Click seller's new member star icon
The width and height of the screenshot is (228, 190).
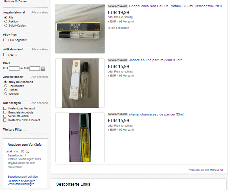(x=27, y=151)
